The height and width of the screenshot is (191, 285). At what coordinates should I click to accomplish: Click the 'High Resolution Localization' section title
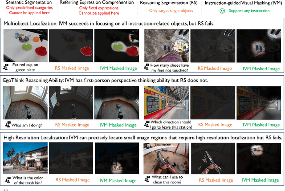point(36,138)
